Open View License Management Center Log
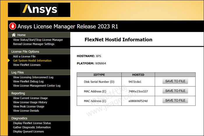204x136 pixels. pos(37,86)
